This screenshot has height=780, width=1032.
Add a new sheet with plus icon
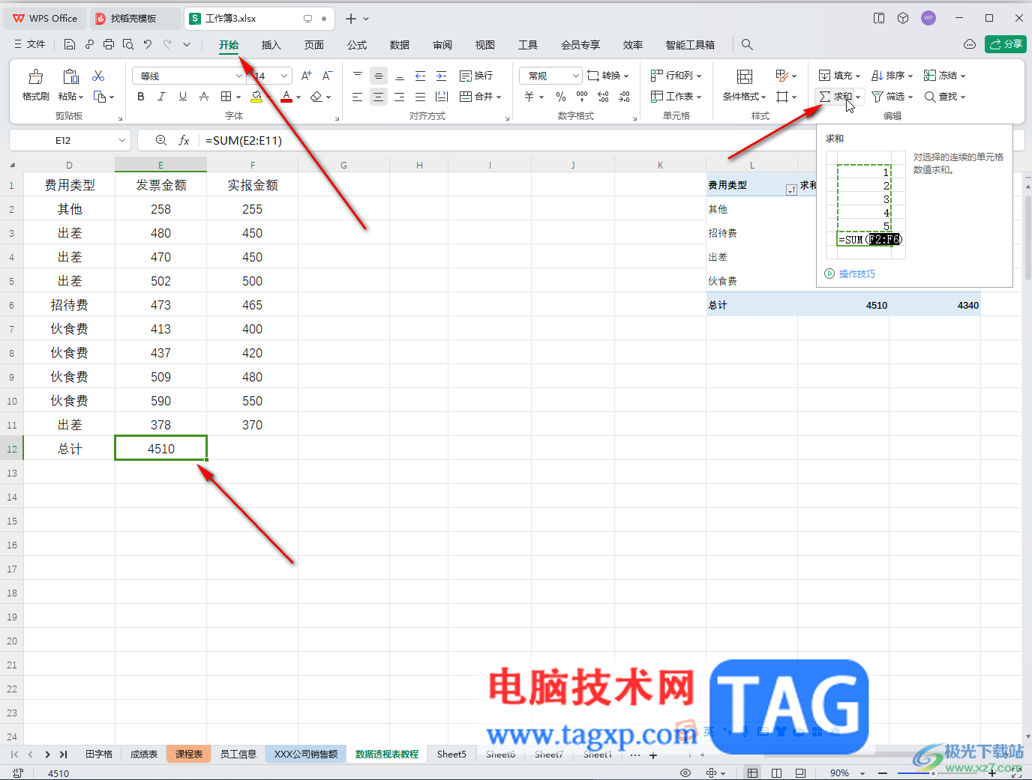point(653,755)
